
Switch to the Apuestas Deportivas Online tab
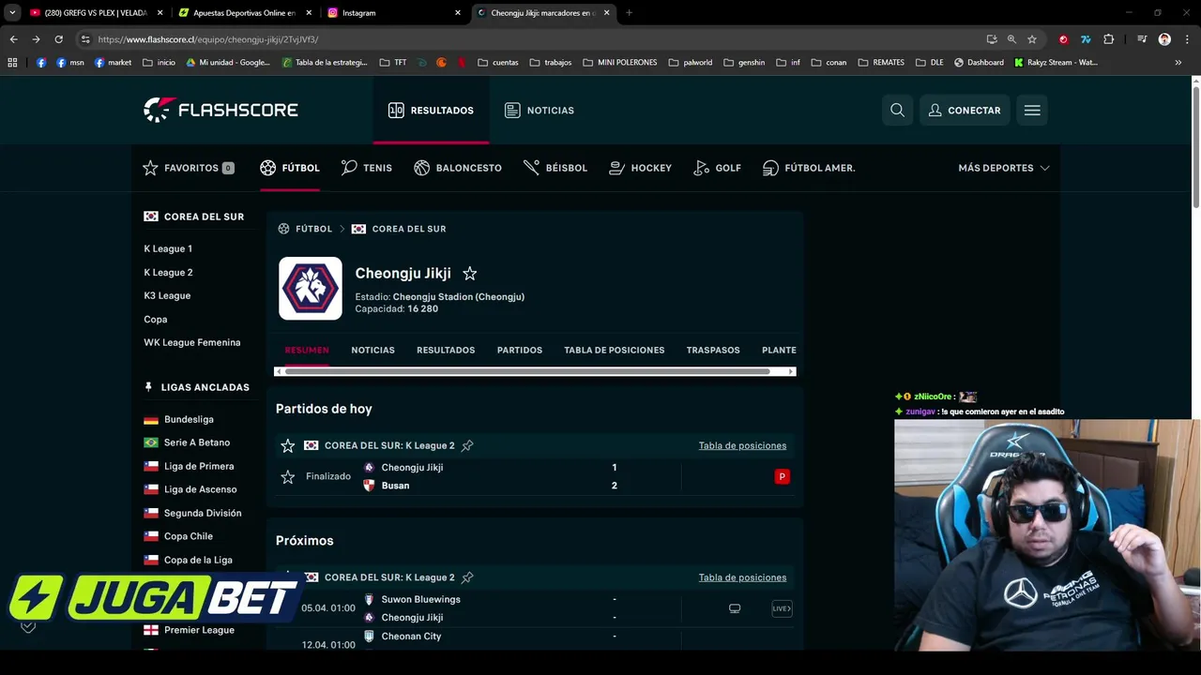click(x=244, y=13)
